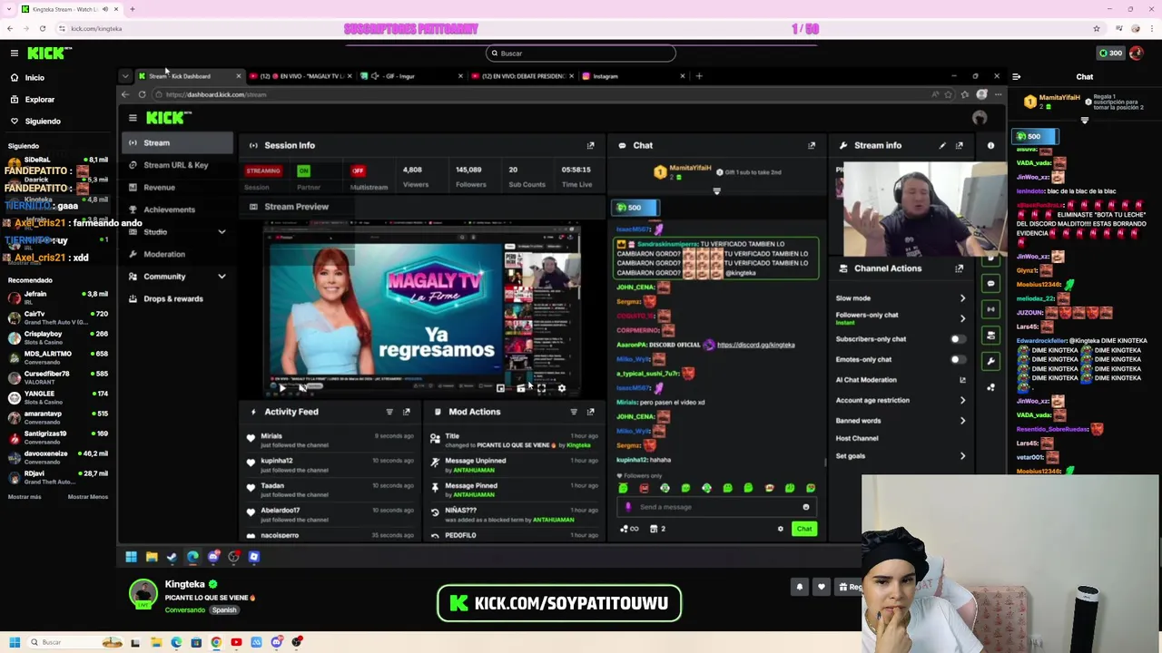1162x653 pixels.
Task: Open the 500 channel points badge in dashboard chat
Action: pyautogui.click(x=634, y=208)
